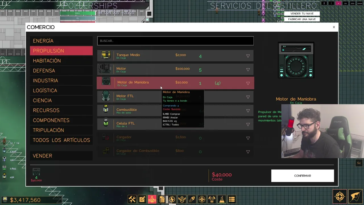The image size is (364, 205).
Task: Open the rocket icon in bottom toolbar
Action: [x=192, y=199]
